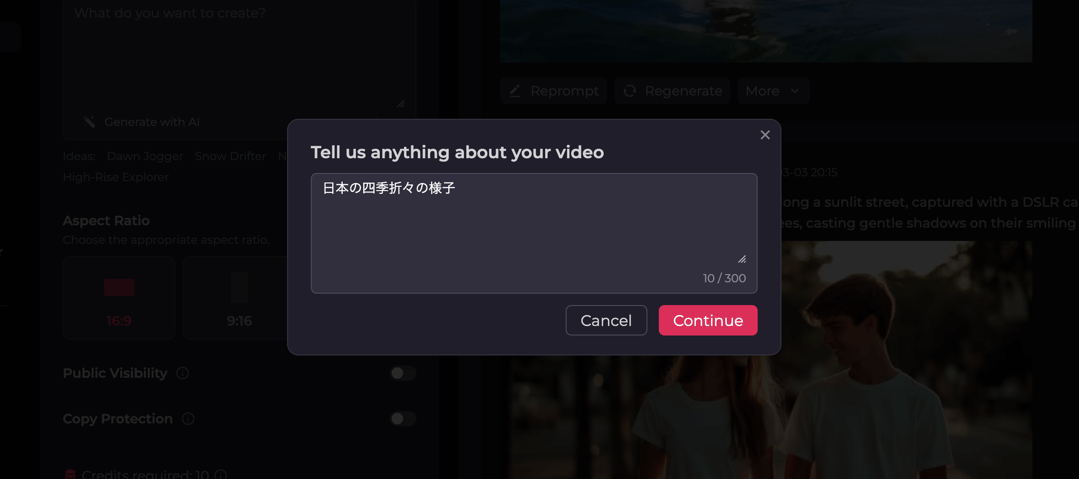Screen dimensions: 1079x479
Task: Click the Reprompt pencil icon
Action: point(515,91)
